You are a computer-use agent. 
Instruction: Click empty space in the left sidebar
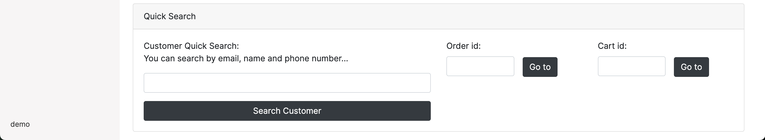tap(59, 59)
